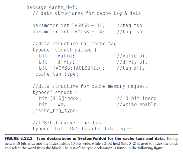This screenshot has height=155, width=183.
Task: Click the '//10-bit index' comment
Action: [x=137, y=98]
